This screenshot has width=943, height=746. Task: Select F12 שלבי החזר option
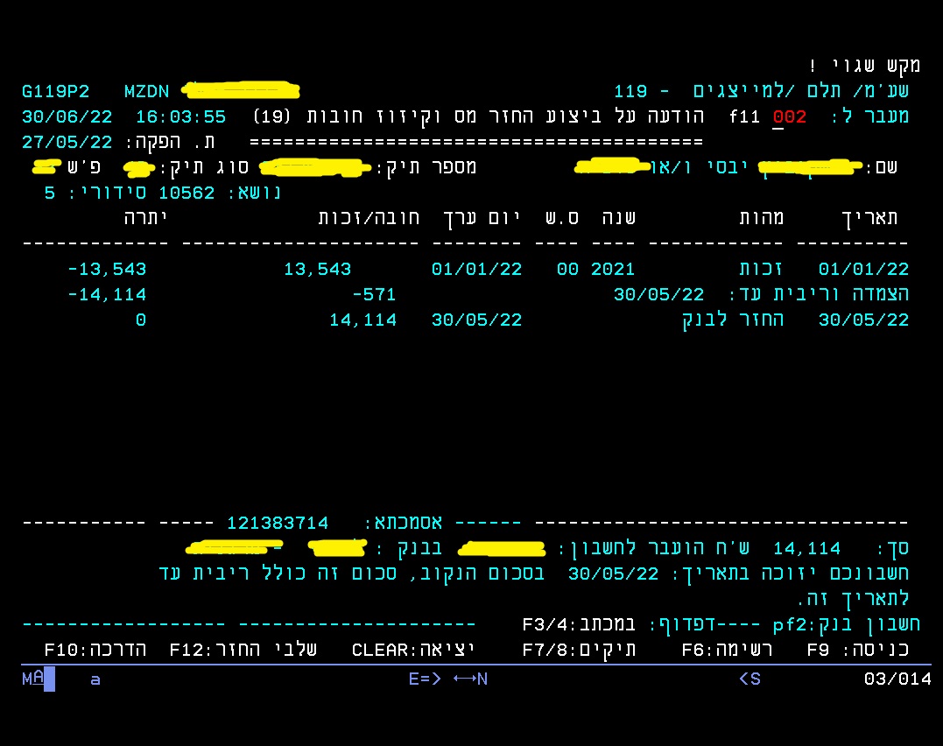point(243,650)
